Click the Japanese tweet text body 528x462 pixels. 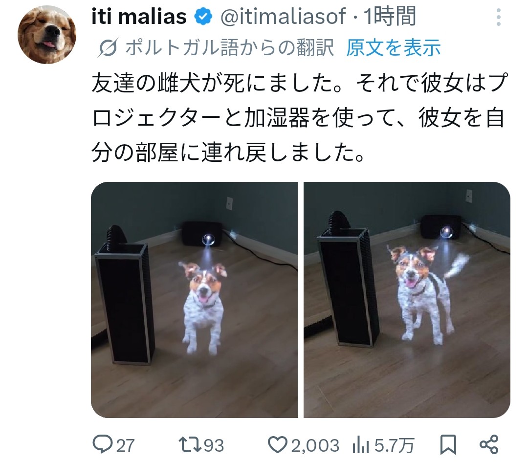point(299,117)
